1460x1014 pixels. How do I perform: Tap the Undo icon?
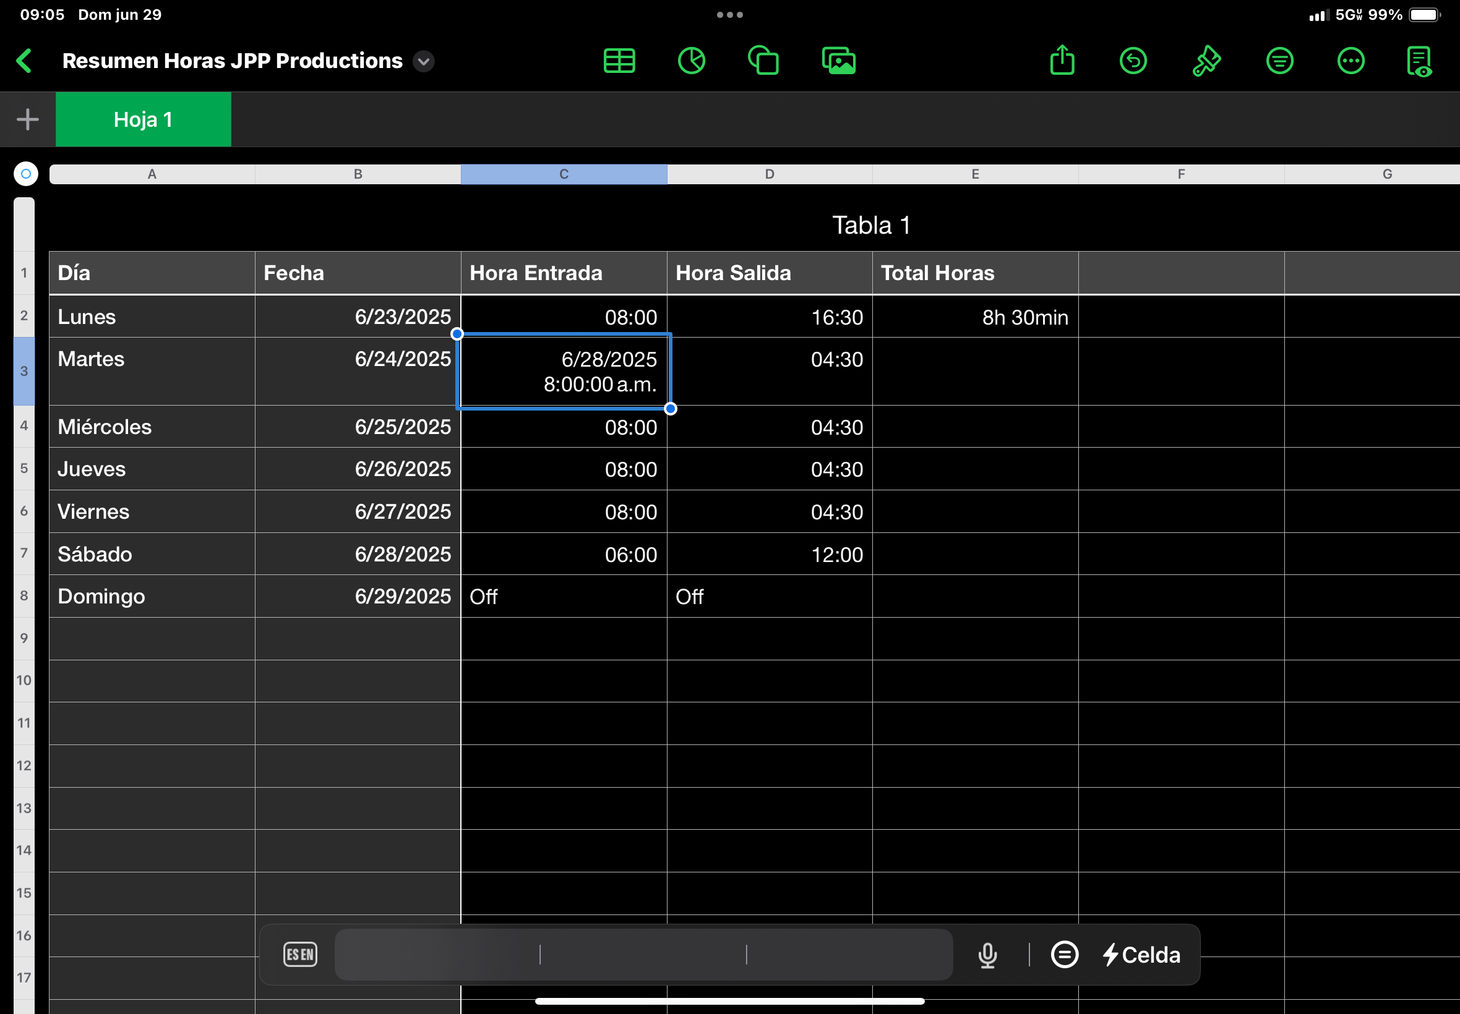click(1133, 61)
